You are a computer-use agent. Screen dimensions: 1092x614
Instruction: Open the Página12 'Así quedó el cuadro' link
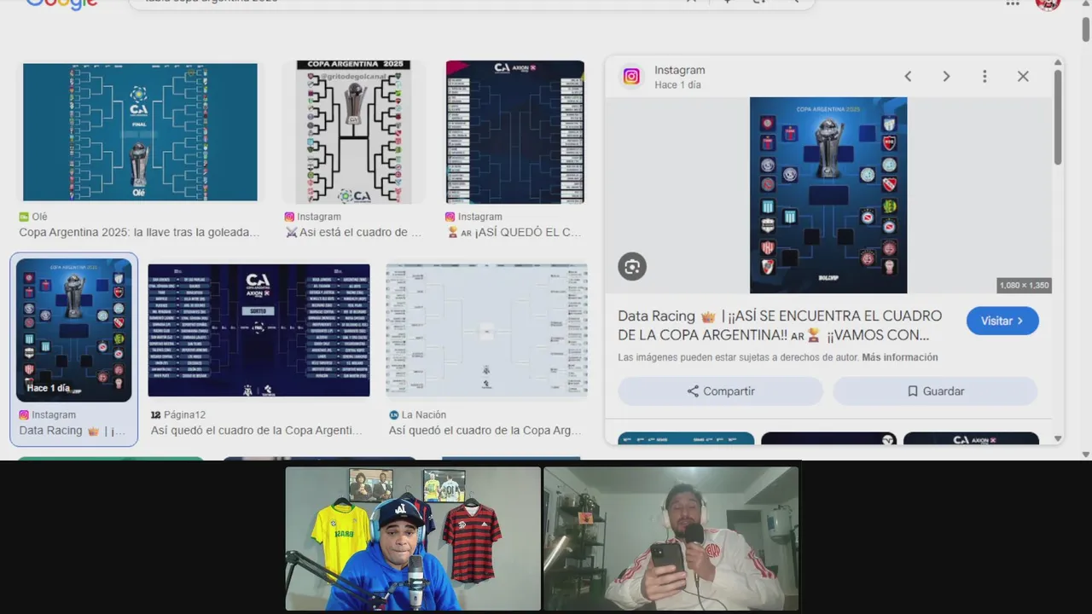257,431
